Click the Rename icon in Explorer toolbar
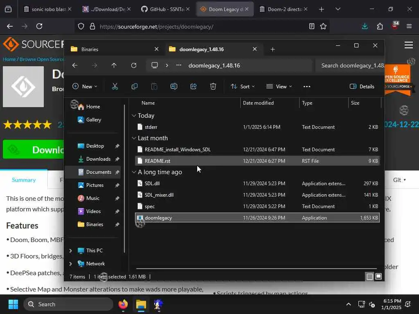This screenshot has height=314, width=419. pyautogui.click(x=173, y=86)
